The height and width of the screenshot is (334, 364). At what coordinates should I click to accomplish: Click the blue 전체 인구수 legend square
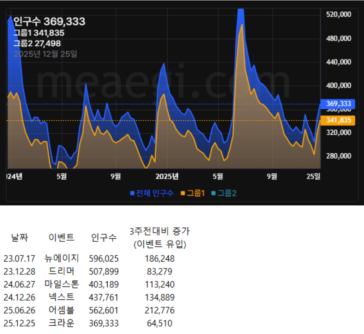point(132,193)
